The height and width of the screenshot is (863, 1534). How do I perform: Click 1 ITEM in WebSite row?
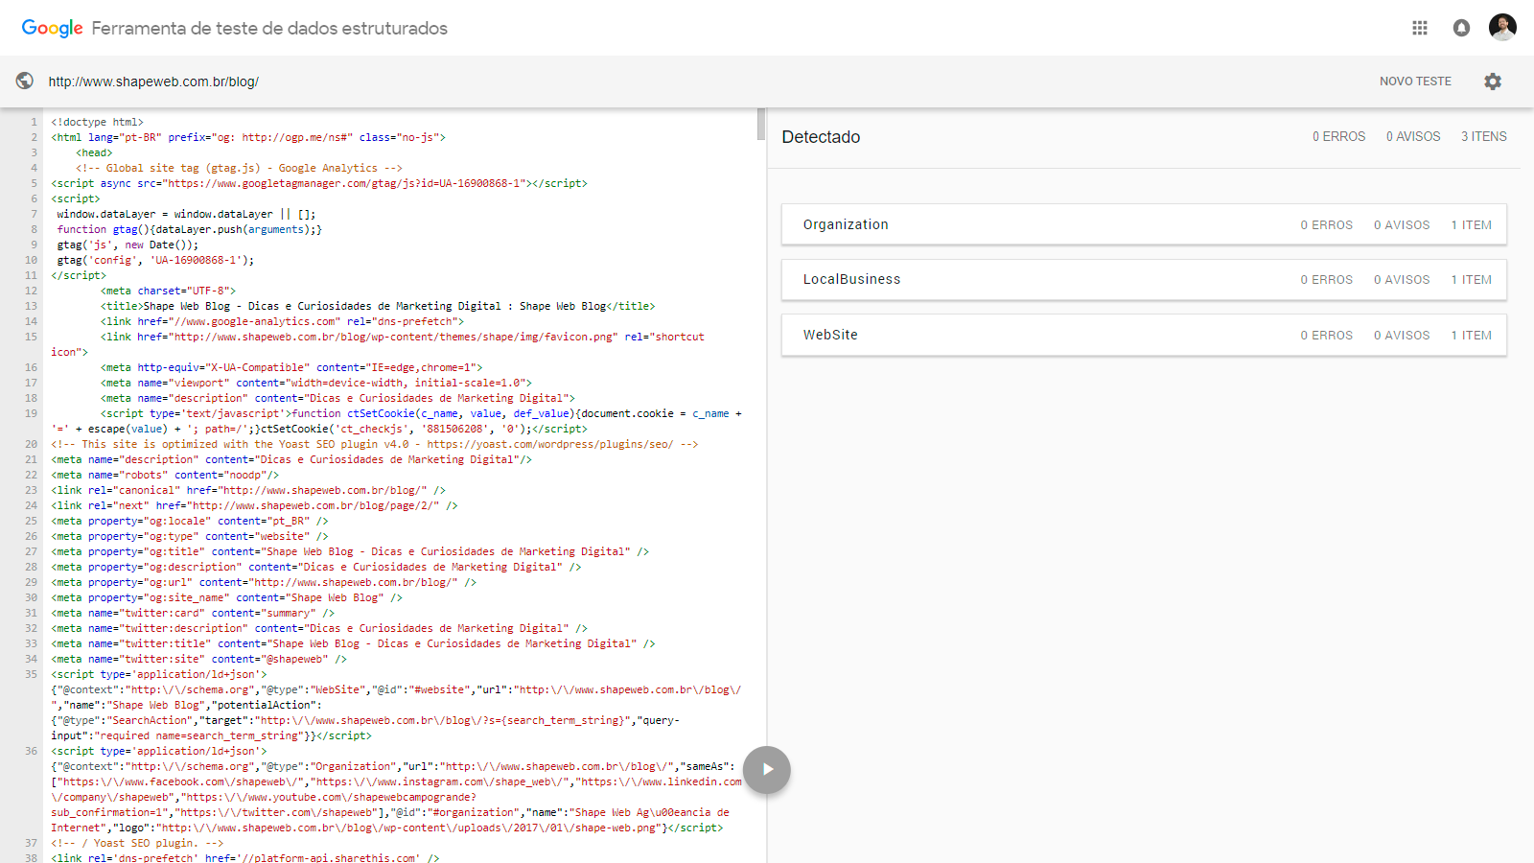[1471, 335]
